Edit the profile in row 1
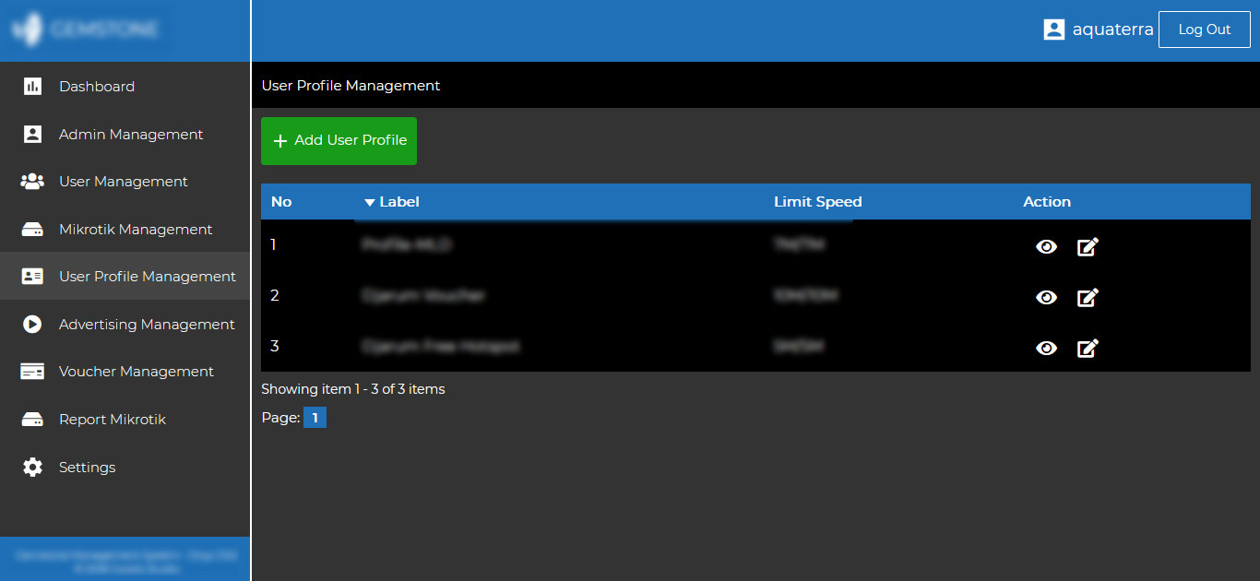Viewport: 1260px width, 581px height. point(1088,247)
